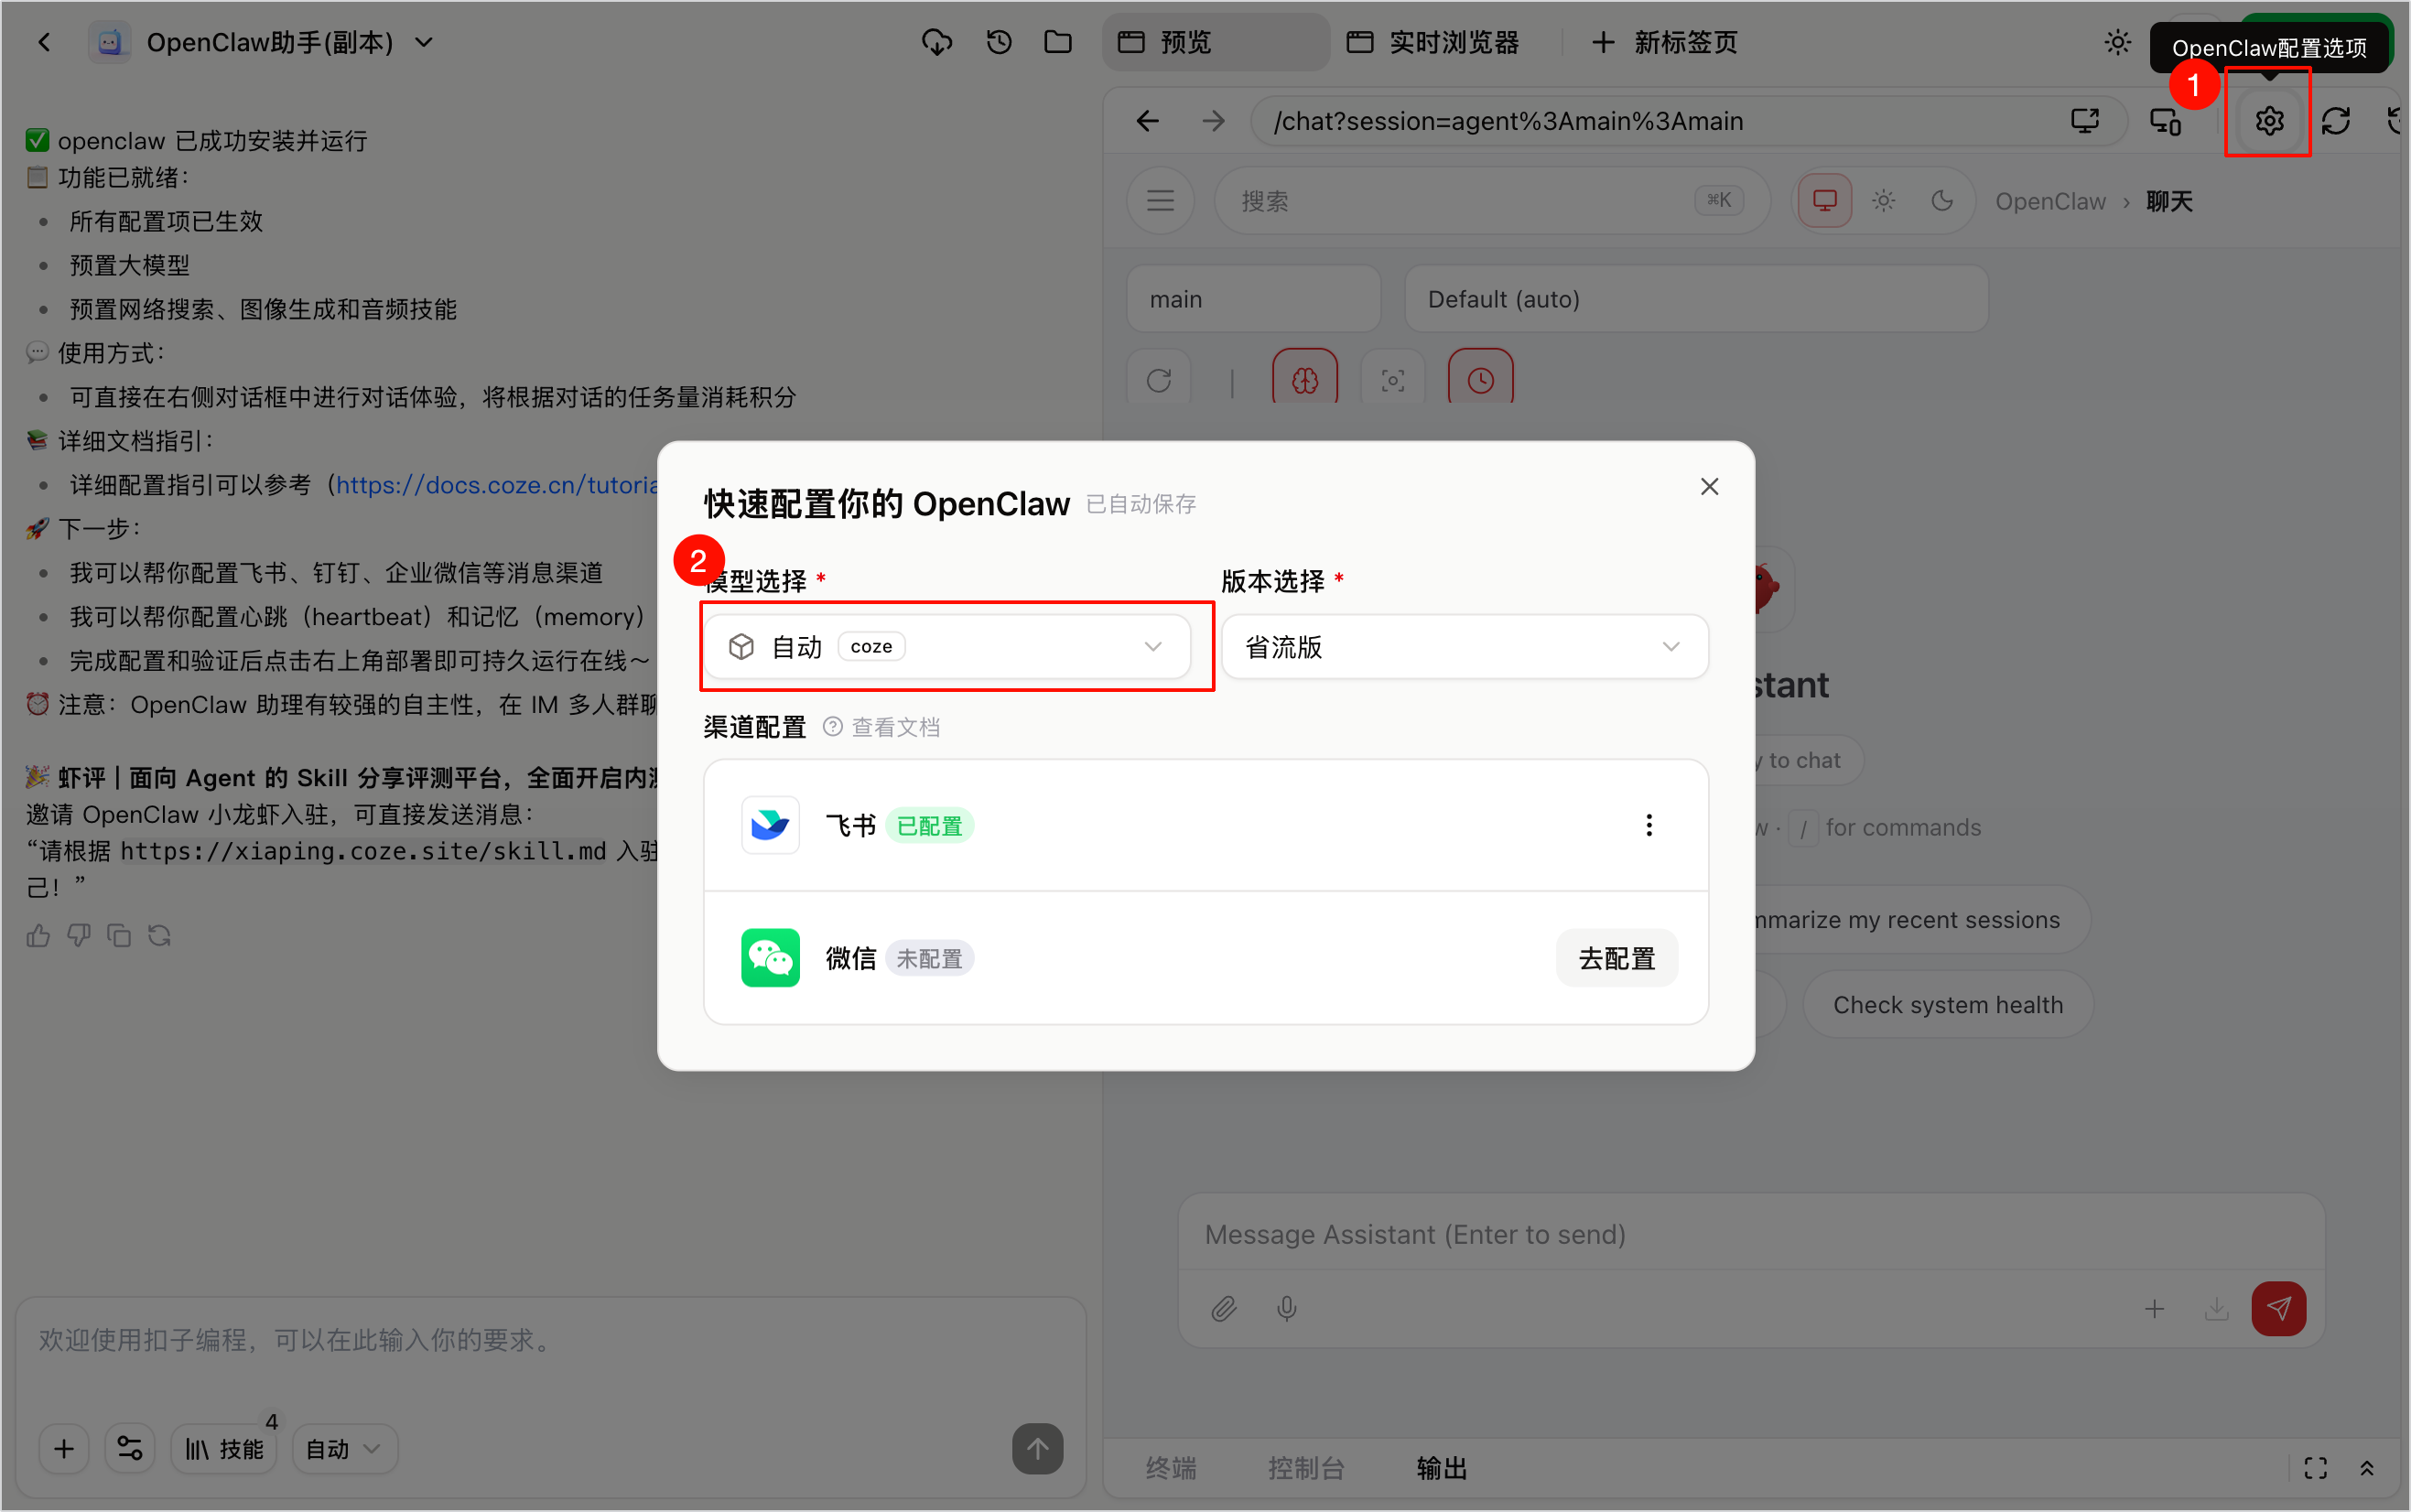Viewport: 2411px width, 1512px height.
Task: Open the settings sliders icon in left input bar
Action: click(130, 1448)
